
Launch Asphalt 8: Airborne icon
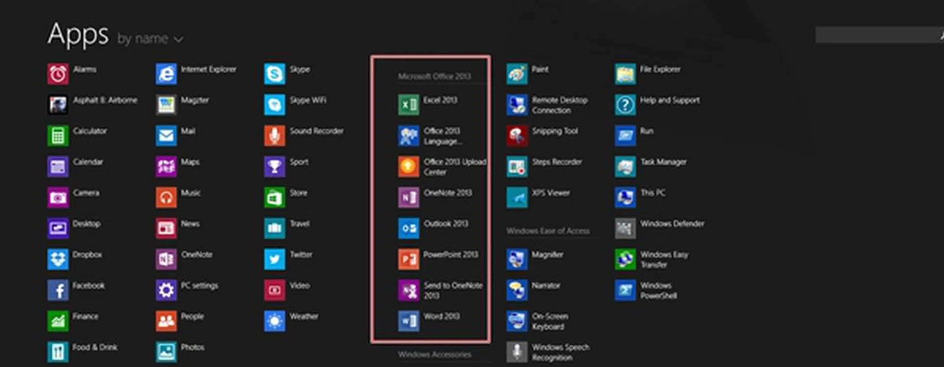58,105
